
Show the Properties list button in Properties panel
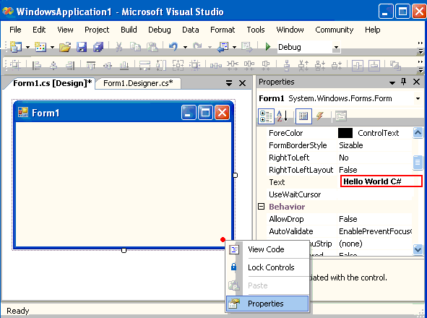[x=303, y=116]
